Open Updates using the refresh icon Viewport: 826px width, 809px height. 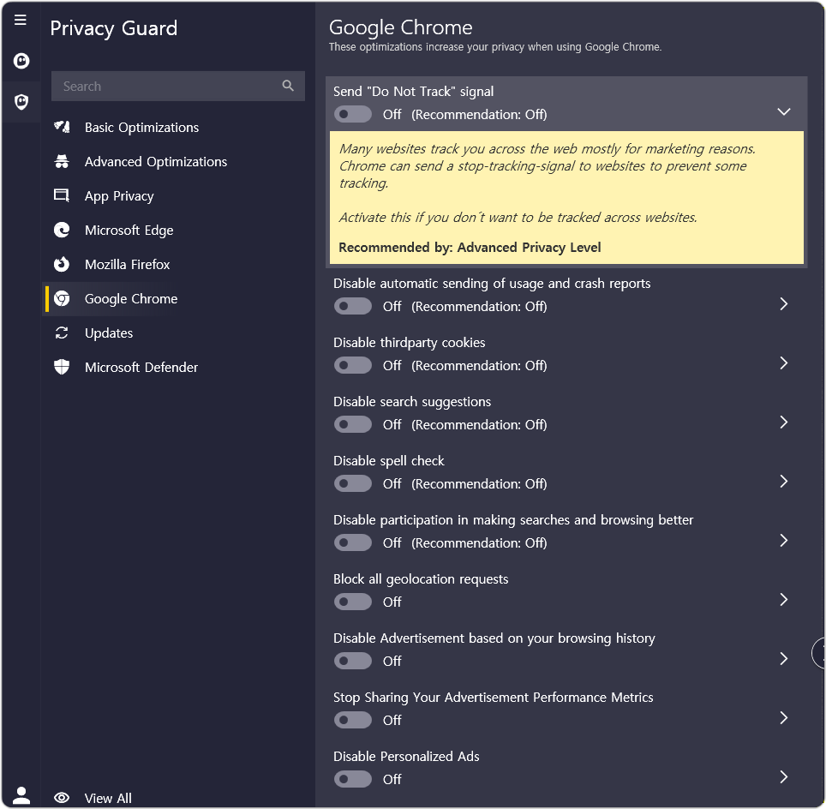click(61, 333)
